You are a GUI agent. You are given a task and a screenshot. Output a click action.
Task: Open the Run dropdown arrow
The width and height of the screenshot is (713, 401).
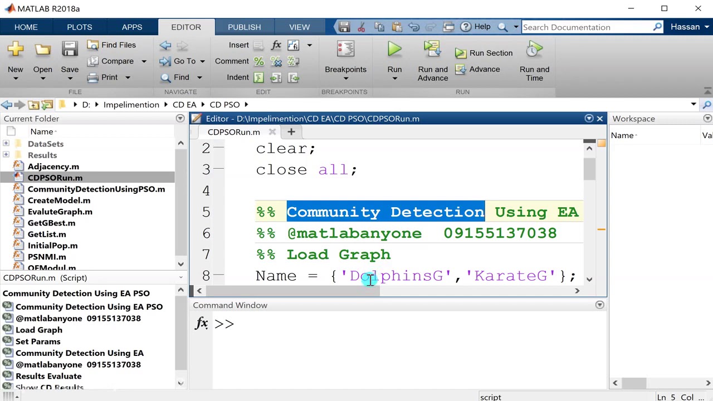pyautogui.click(x=394, y=79)
